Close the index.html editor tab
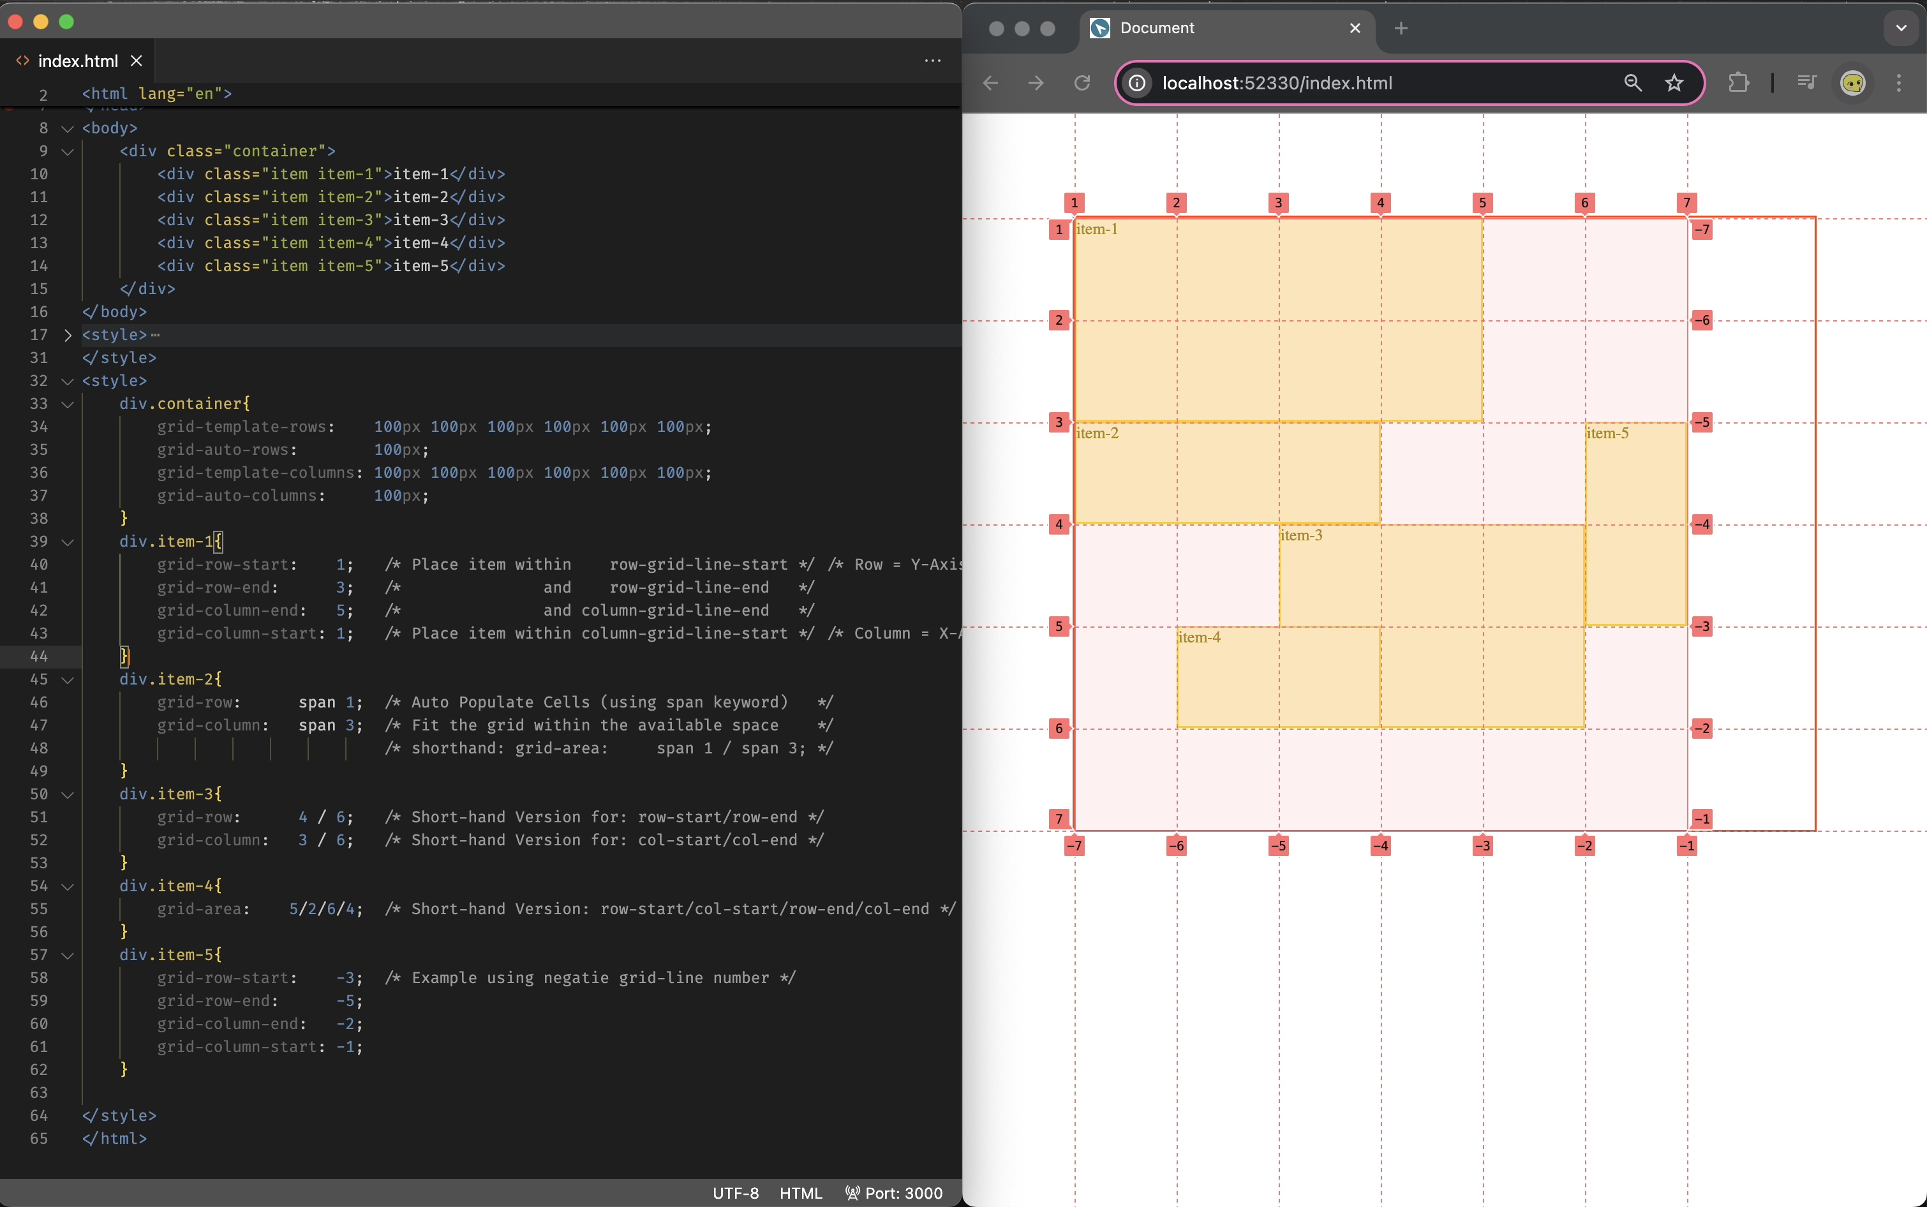The width and height of the screenshot is (1927, 1207). pyautogui.click(x=137, y=61)
